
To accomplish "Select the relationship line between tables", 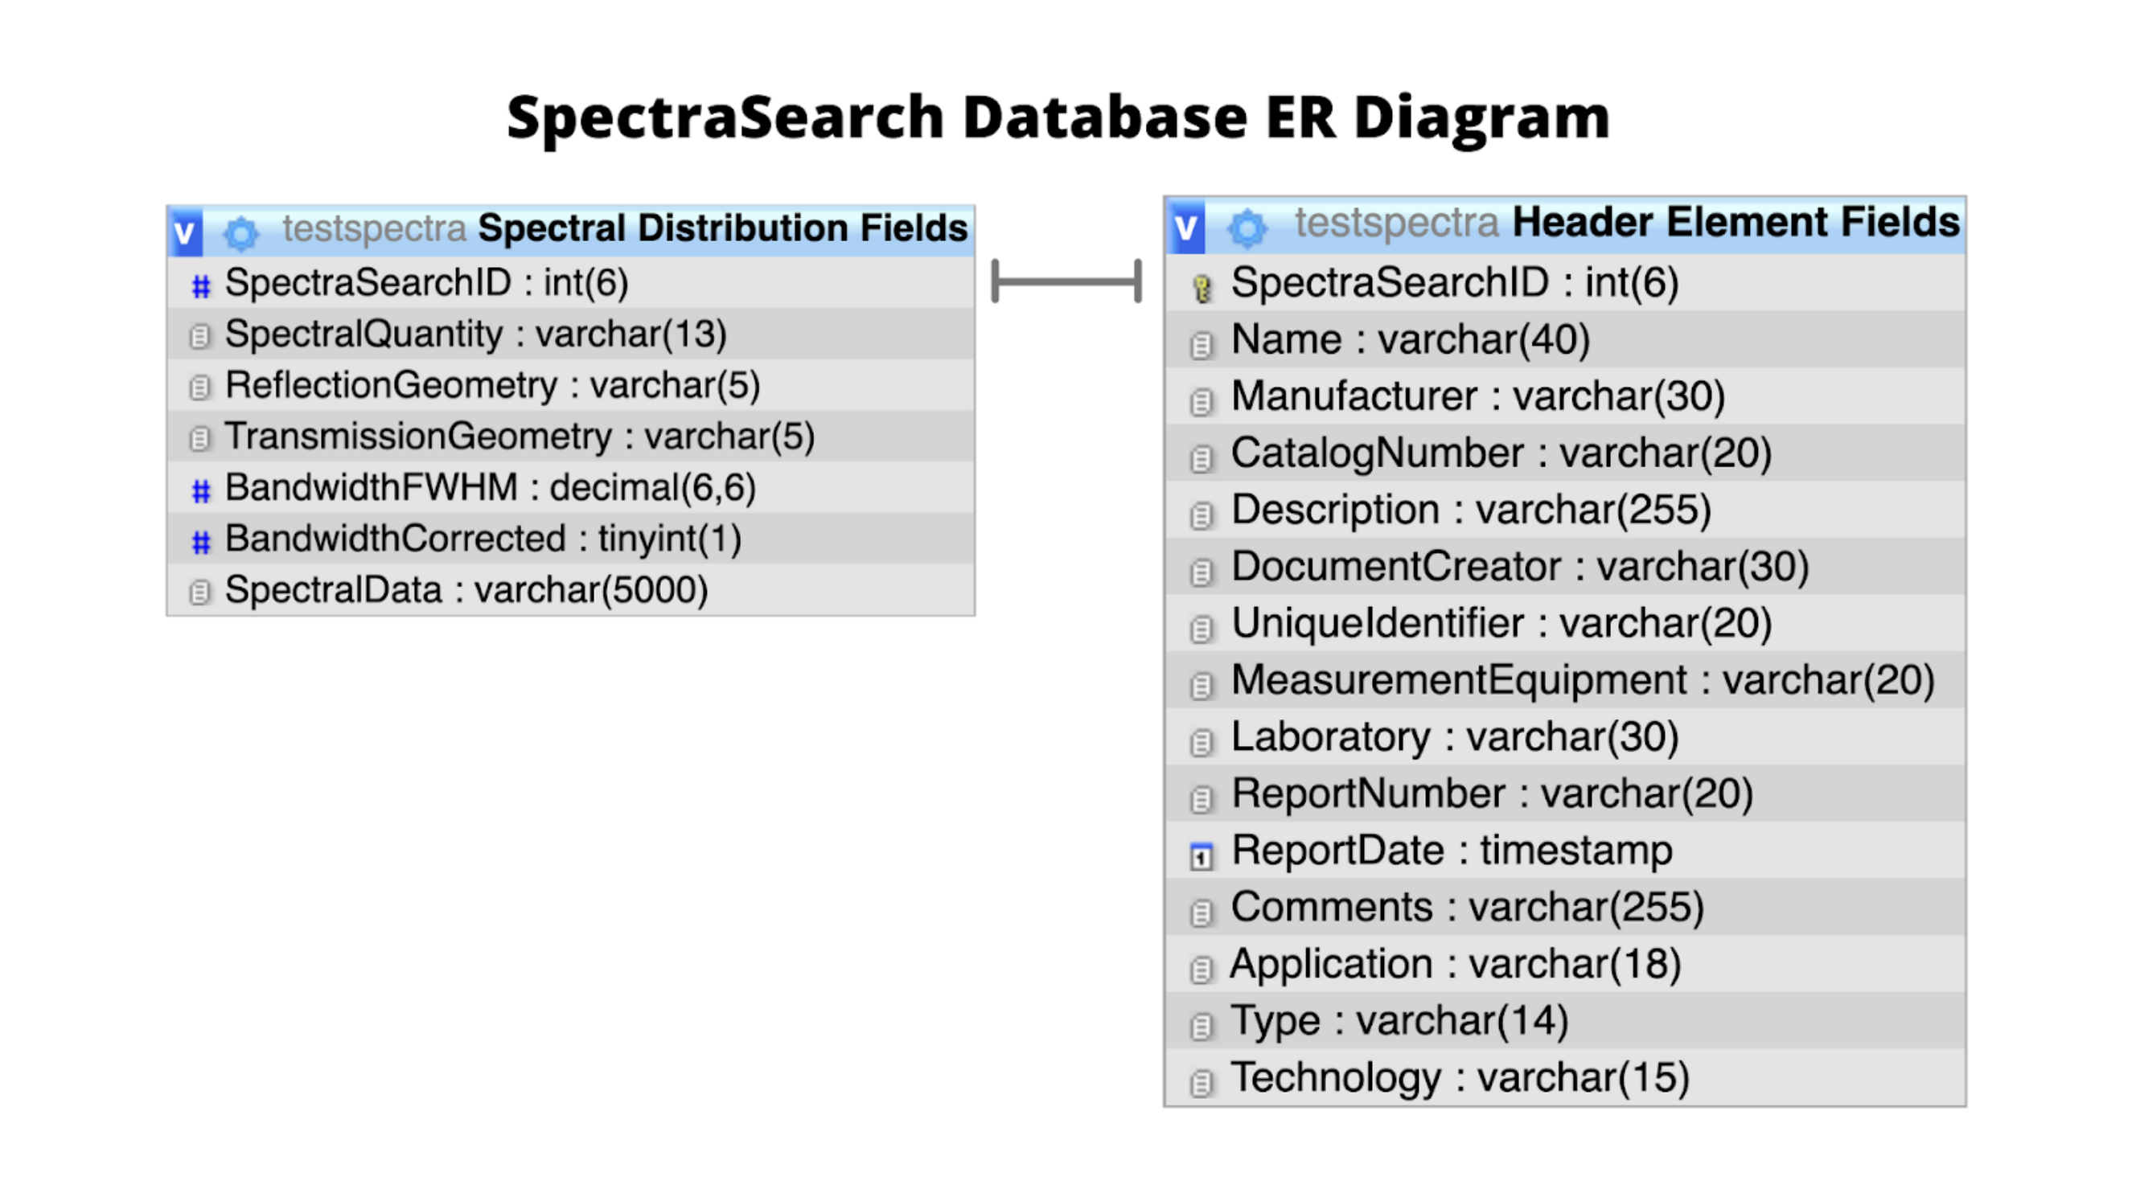I will pyautogui.click(x=1066, y=281).
